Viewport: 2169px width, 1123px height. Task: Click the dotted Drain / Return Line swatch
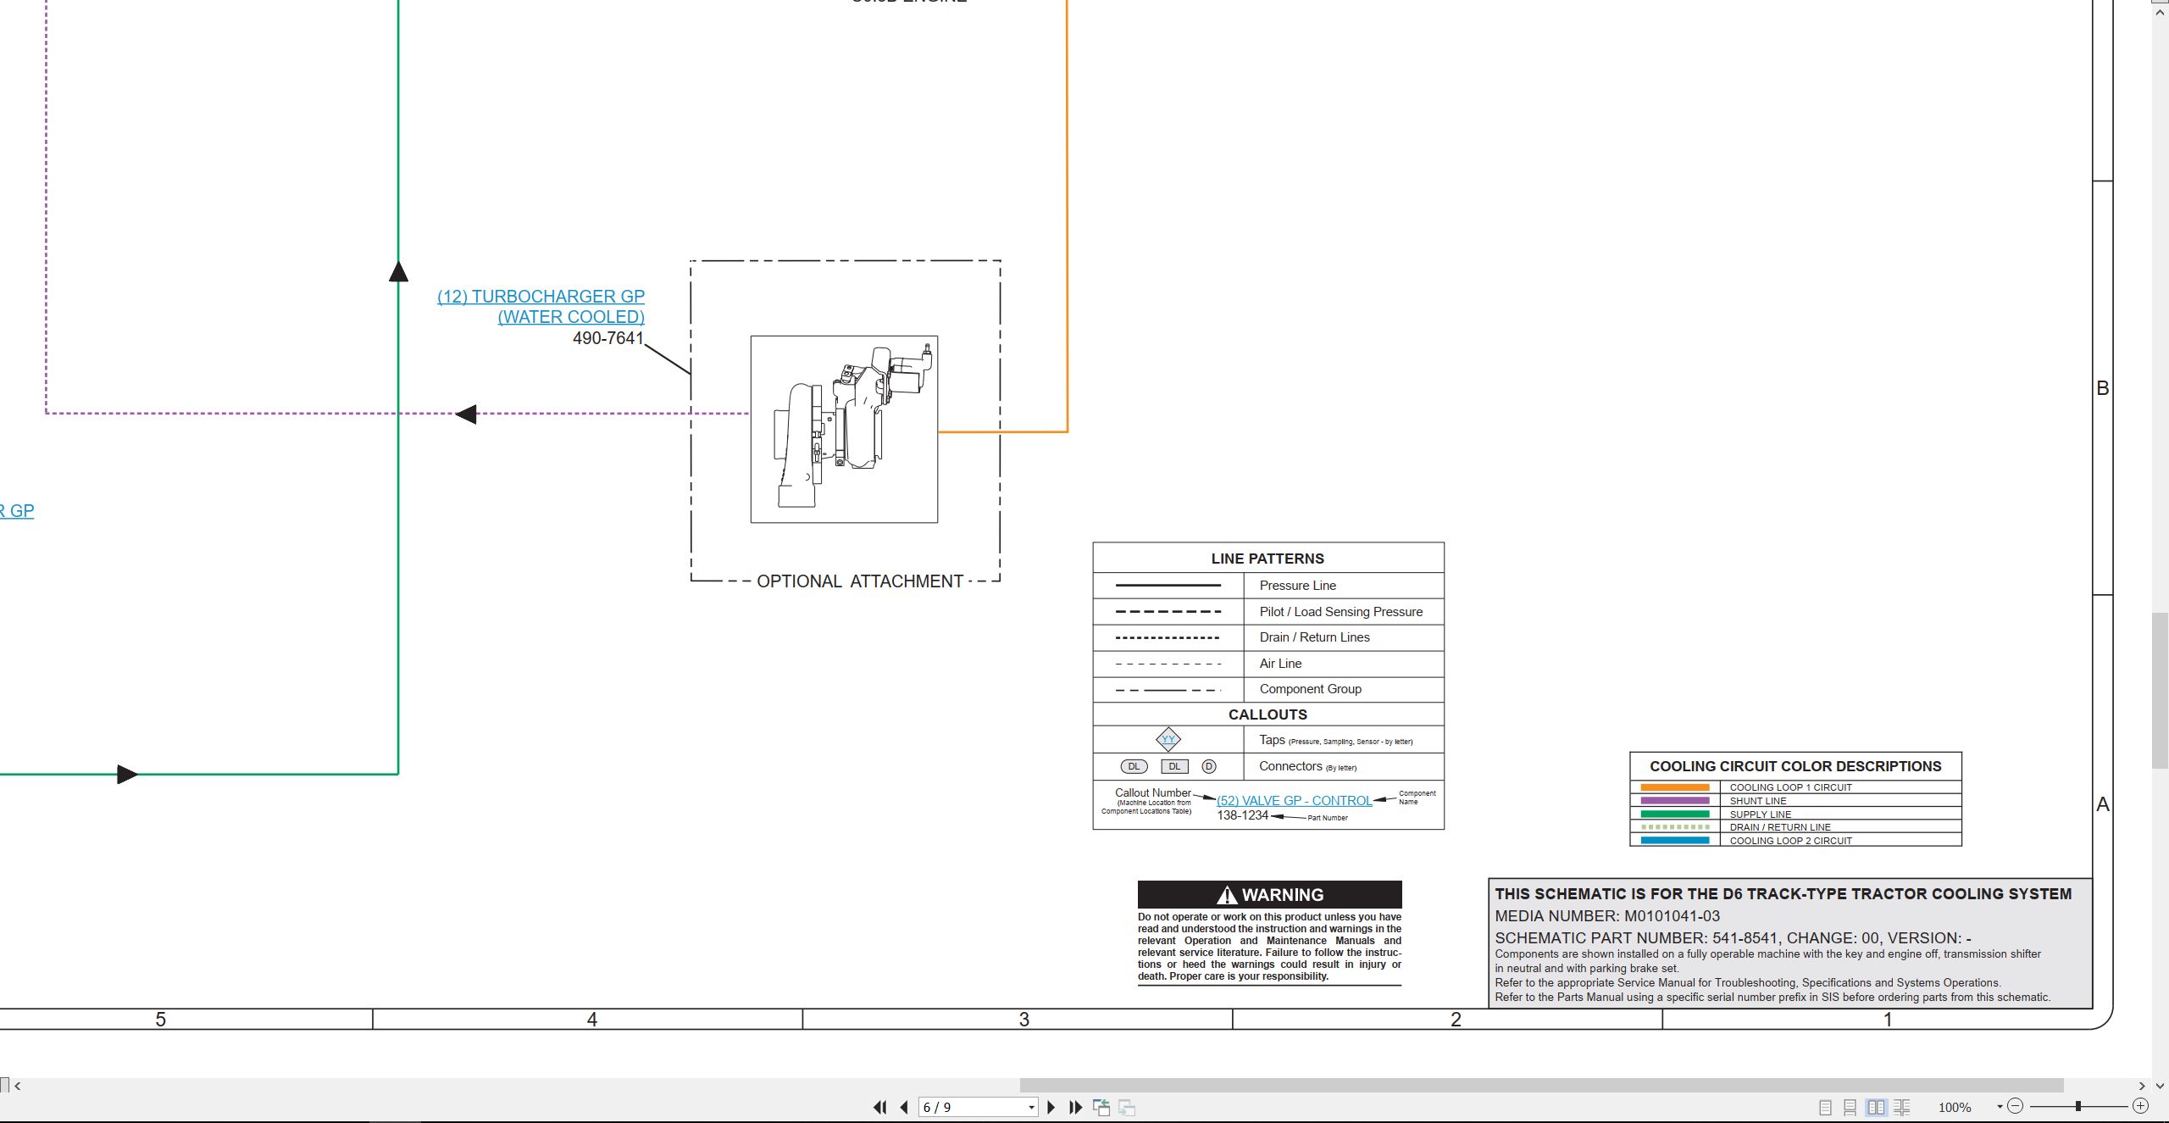(1675, 827)
